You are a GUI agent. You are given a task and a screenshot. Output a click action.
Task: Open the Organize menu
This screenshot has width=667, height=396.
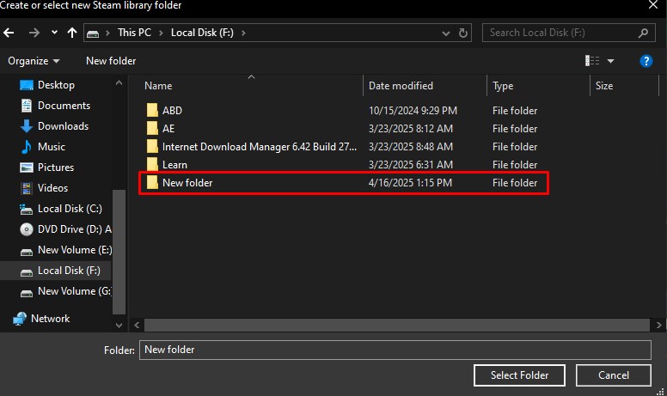pos(34,61)
